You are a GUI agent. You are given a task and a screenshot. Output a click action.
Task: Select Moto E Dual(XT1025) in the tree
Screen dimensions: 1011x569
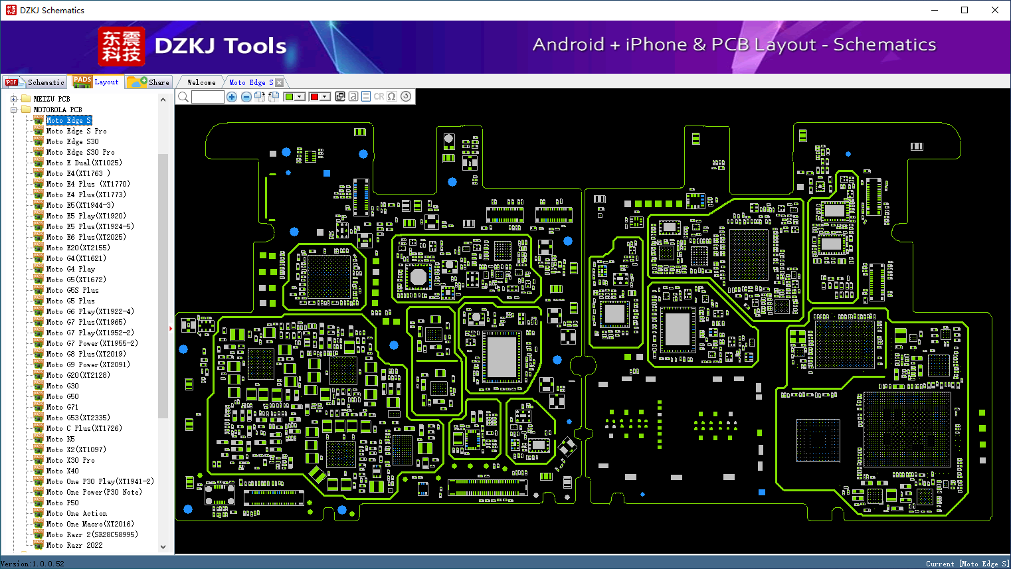(84, 163)
